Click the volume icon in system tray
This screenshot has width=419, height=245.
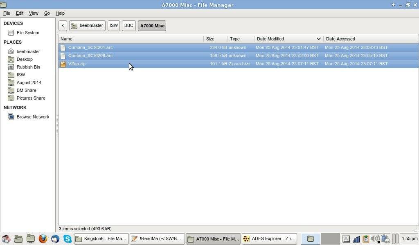[x=375, y=239]
